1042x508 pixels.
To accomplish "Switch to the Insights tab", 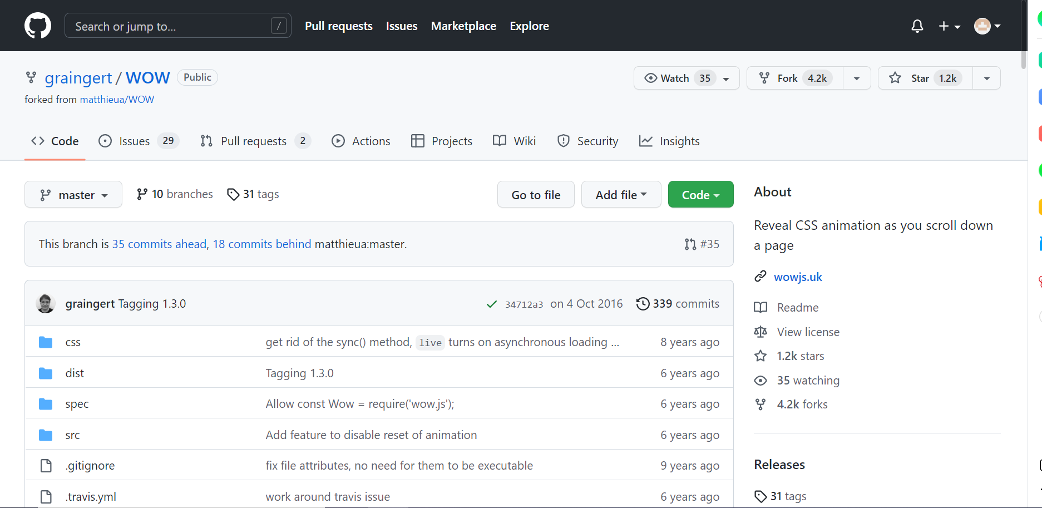I will [x=669, y=141].
